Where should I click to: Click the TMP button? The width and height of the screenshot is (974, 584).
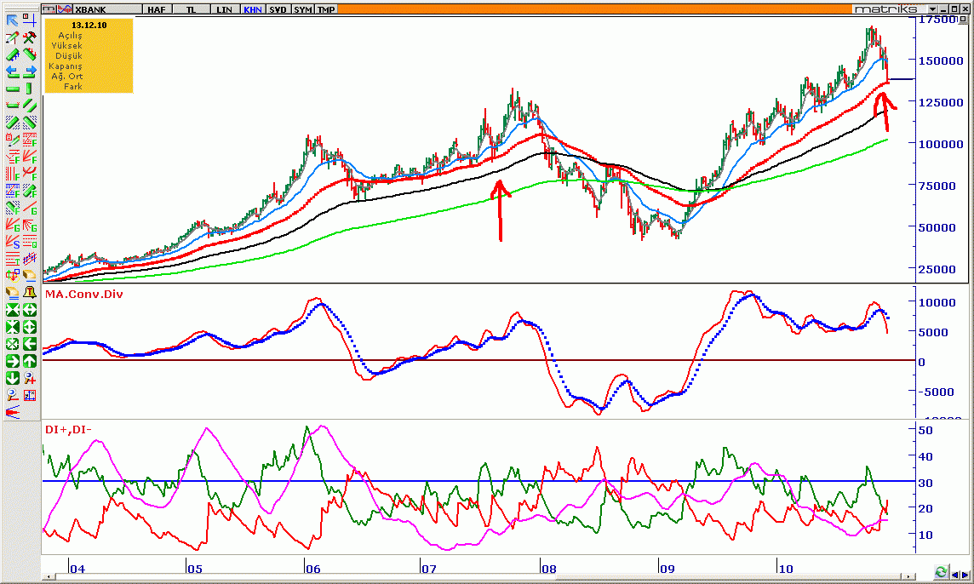(x=326, y=9)
